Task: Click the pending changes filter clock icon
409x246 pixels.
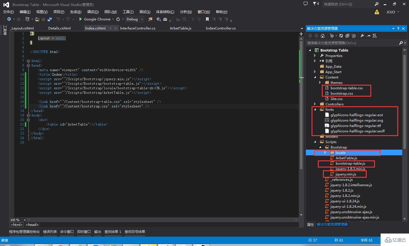Action: [x=331, y=36]
